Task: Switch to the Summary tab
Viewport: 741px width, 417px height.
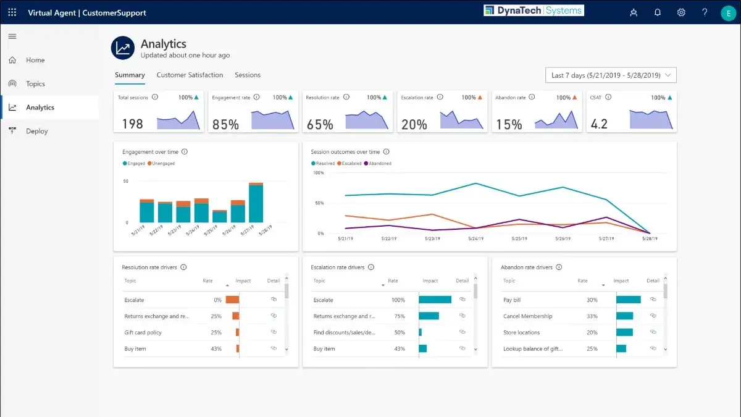Action: pos(130,75)
